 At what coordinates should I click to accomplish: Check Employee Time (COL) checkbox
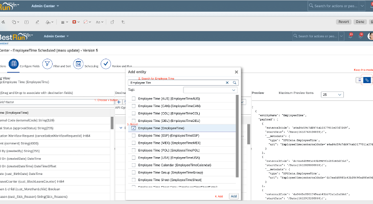(133, 113)
